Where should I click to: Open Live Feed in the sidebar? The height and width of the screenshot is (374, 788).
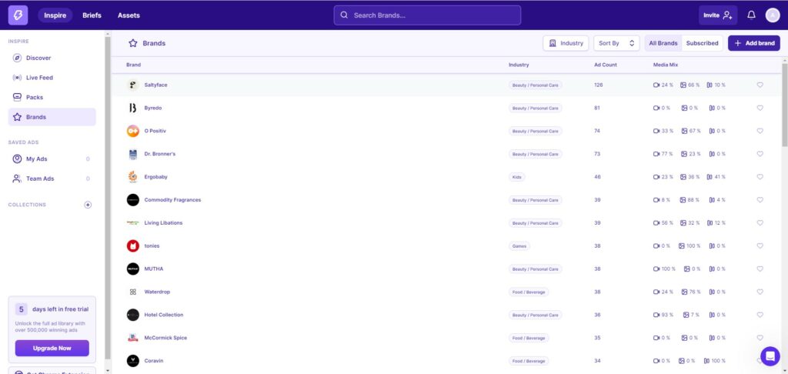tap(52, 78)
